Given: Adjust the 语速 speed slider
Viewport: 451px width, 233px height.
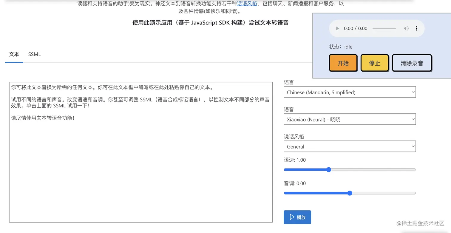Looking at the screenshot, I should point(350,170).
